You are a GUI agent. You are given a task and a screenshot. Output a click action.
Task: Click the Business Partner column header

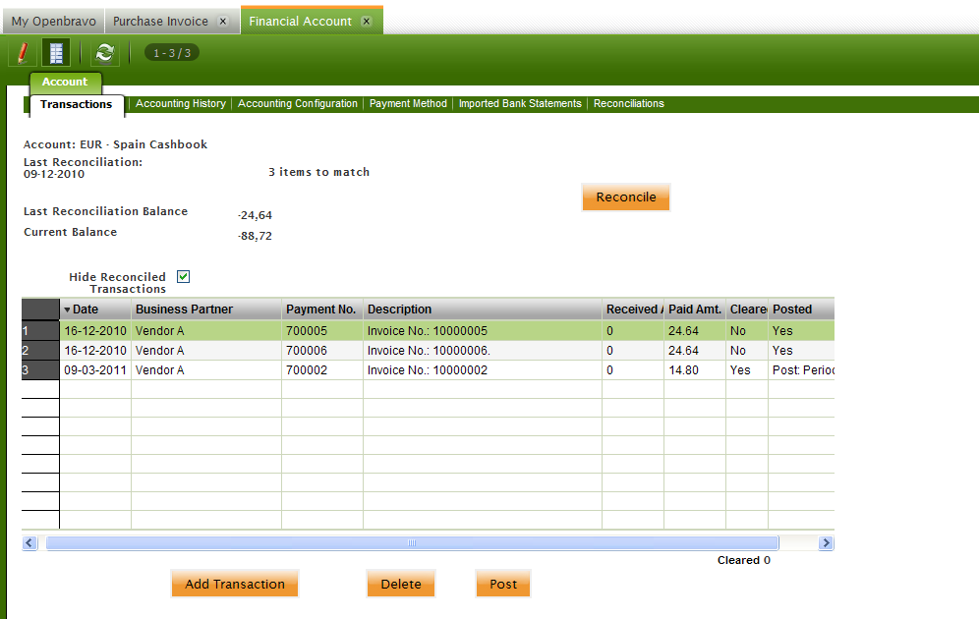[205, 309]
